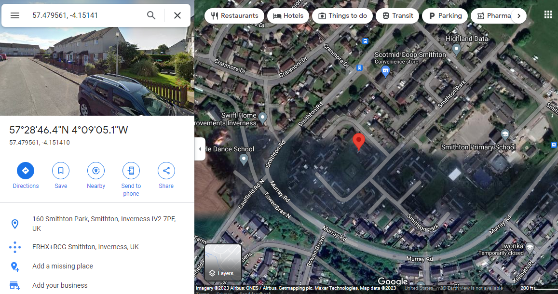The image size is (558, 294).
Task: Clear the search with the X icon
Action: point(177,15)
